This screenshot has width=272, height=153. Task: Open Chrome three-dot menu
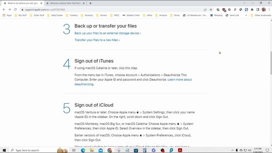pos(269,10)
